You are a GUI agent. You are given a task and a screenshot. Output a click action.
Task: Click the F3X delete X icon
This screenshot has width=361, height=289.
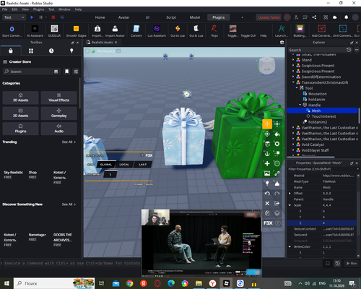tap(267, 203)
